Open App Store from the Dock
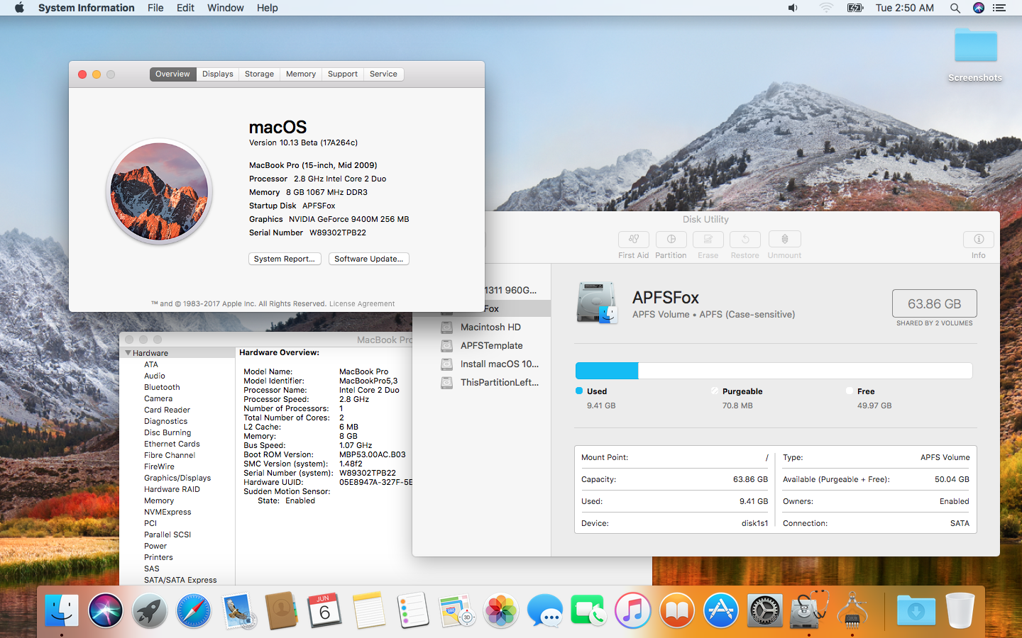 coord(721,610)
